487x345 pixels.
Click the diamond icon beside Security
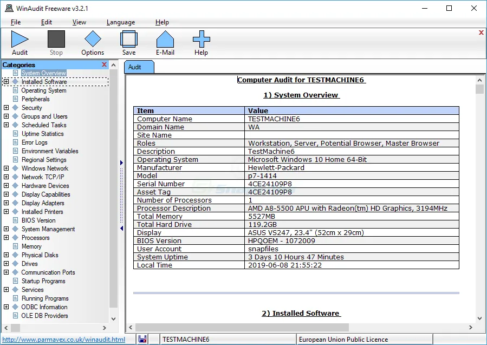click(x=15, y=108)
